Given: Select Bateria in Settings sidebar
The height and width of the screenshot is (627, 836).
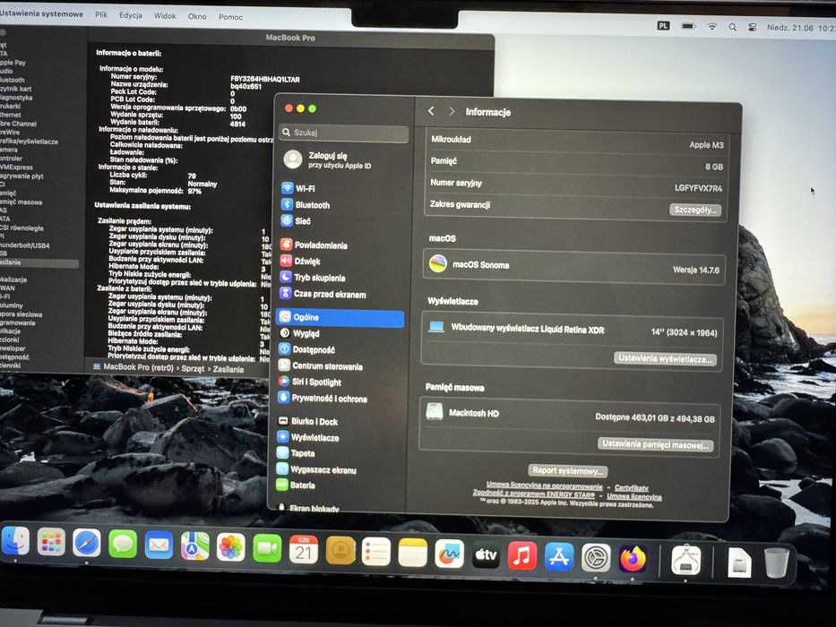Looking at the screenshot, I should point(338,485).
